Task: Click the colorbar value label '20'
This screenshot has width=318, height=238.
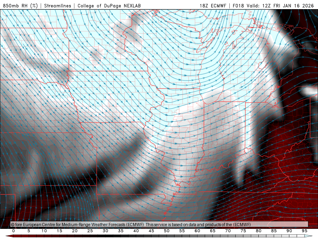Action: point(75,231)
